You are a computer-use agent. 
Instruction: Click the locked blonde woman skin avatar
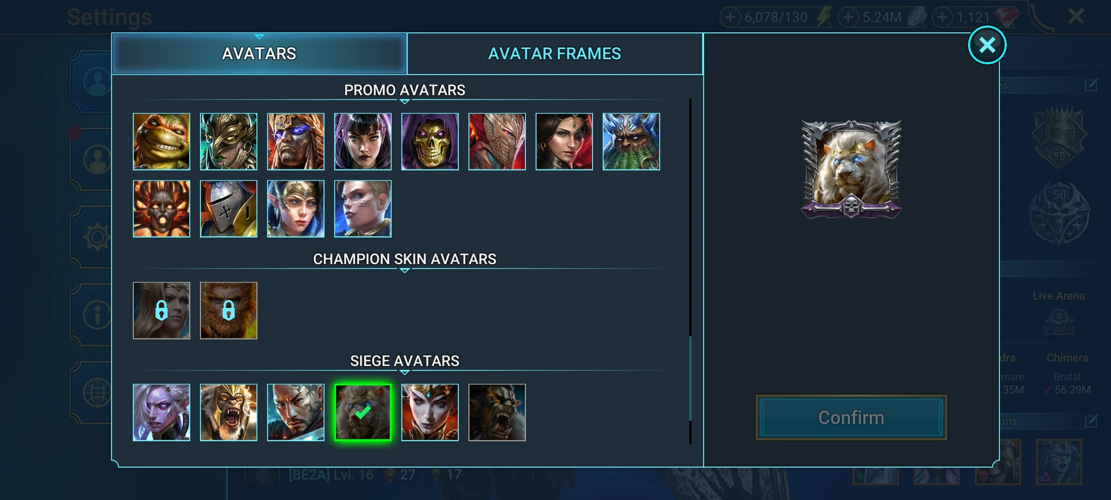161,311
